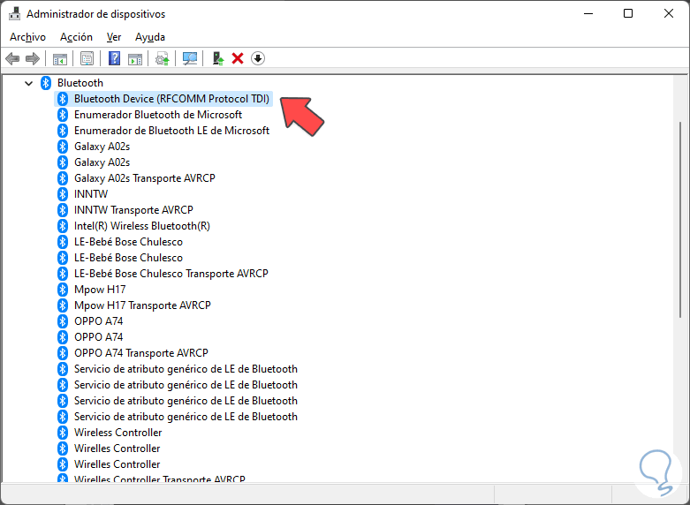
Task: Click the Bluetooth icon beside Intel(R) Wireless Bluetooth(R)
Action: click(x=63, y=226)
